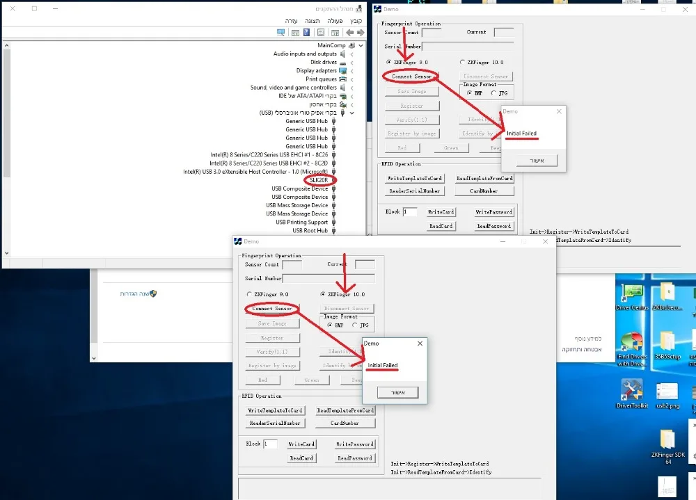Viewport: 696px width, 500px height.
Task: Click the Display adapters device icon
Action: 342,70
